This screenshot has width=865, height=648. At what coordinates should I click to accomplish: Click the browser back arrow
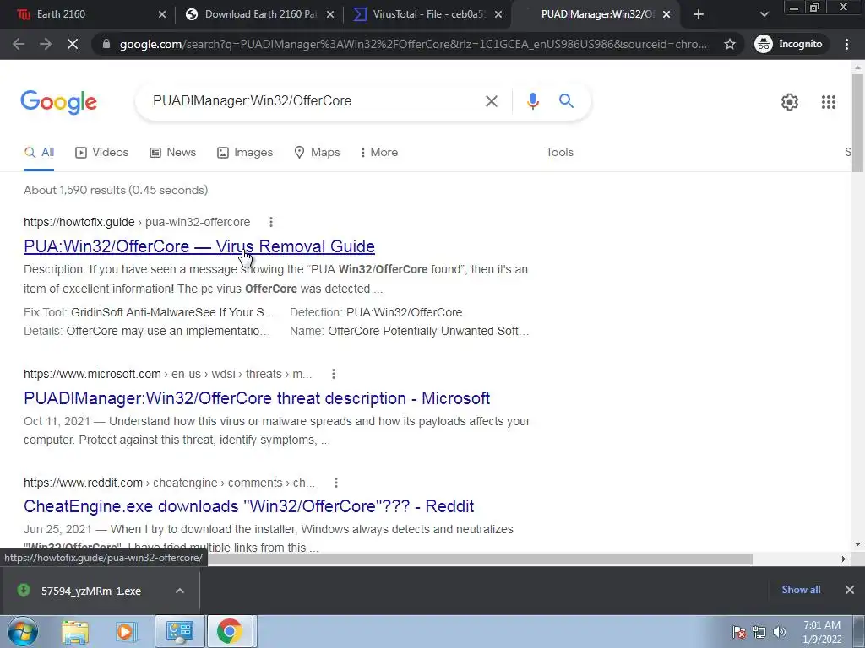(19, 44)
